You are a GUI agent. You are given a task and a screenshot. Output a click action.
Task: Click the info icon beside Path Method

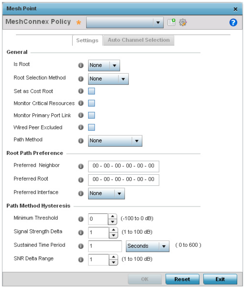[81, 141]
